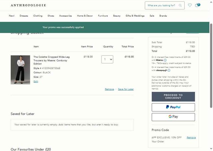Open the Shoes menu
Screen dimensions: 213x151
[x=51, y=16]
